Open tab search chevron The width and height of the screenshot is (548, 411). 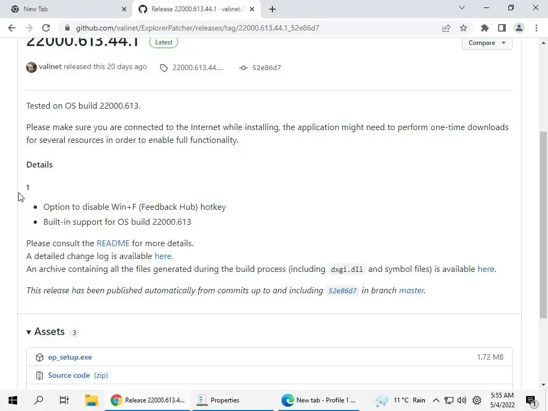[462, 7]
